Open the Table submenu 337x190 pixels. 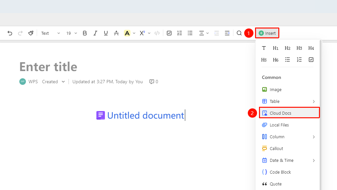[289, 101]
